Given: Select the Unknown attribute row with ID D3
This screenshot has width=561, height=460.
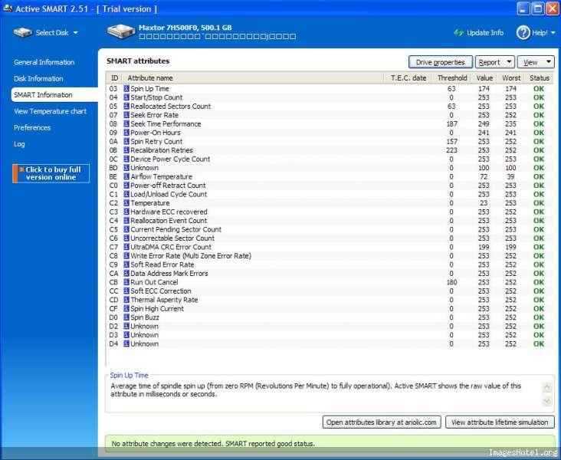Looking at the screenshot, I should tap(329, 335).
